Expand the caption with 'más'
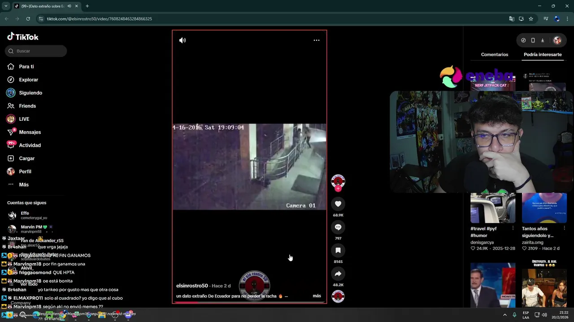This screenshot has height=322, width=574. coord(317,296)
